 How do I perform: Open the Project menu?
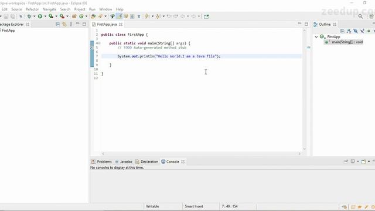click(x=80, y=9)
